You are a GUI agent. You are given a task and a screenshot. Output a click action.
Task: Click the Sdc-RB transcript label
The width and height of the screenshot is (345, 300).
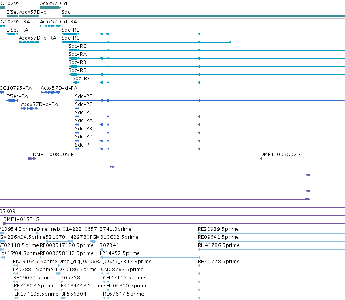(x=77, y=62)
